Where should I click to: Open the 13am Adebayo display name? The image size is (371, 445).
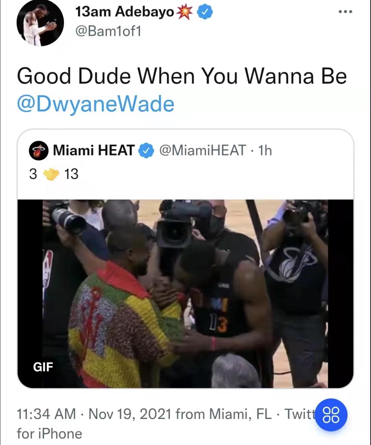(125, 12)
